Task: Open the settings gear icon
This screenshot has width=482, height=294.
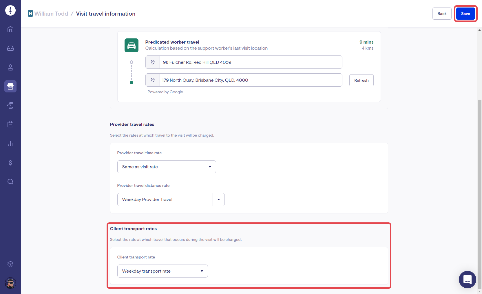Action: pyautogui.click(x=10, y=264)
